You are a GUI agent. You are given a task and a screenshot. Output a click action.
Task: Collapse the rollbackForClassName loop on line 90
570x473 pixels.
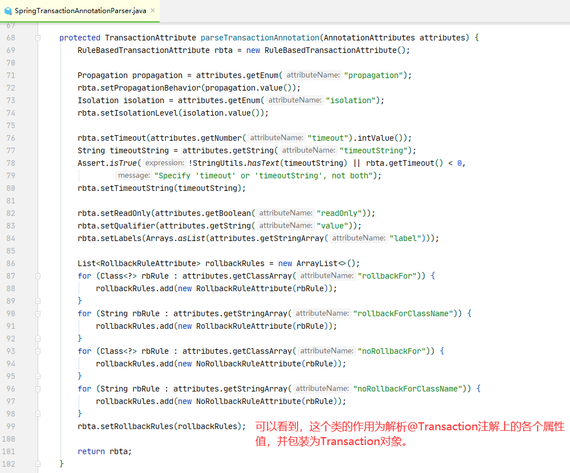pos(38,313)
